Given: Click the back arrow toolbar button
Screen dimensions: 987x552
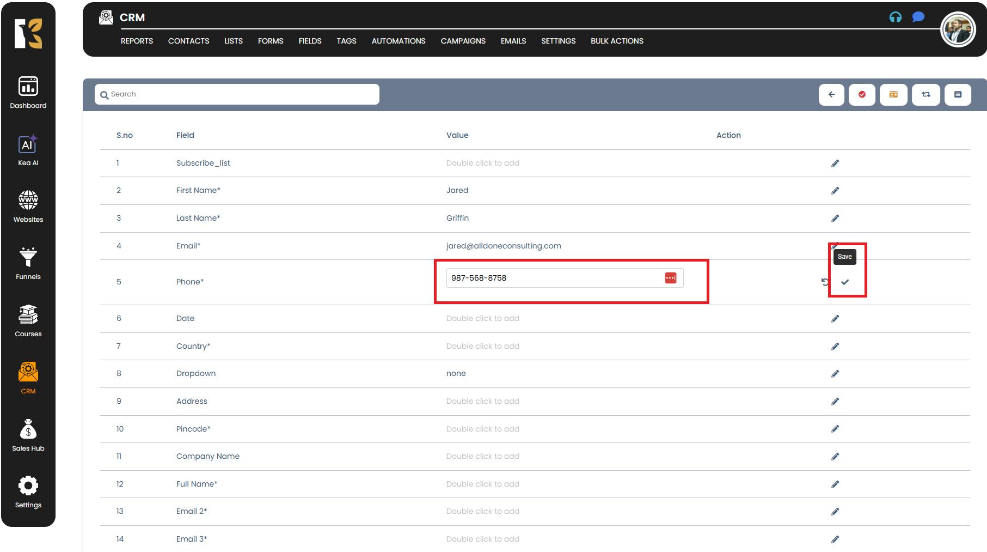Looking at the screenshot, I should [x=831, y=95].
